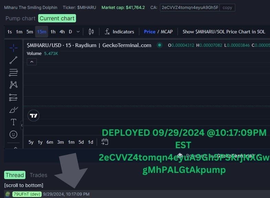Click Market cap $41,764.2 text
Viewport: 270px width, 198px height.
coord(123,8)
